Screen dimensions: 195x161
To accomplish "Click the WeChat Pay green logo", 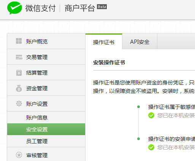I will (x=14, y=8).
